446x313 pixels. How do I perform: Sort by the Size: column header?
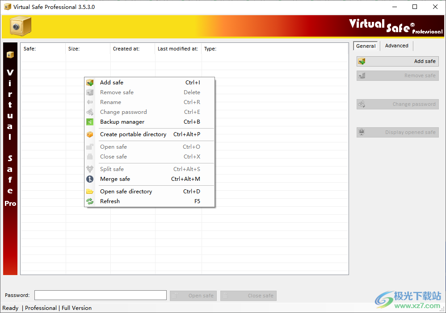click(88, 49)
